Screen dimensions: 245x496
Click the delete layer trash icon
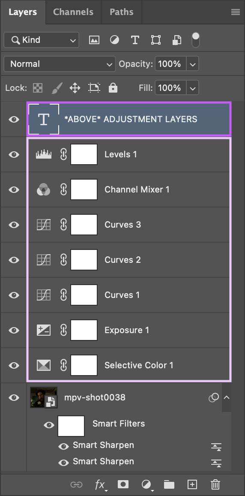(x=215, y=484)
